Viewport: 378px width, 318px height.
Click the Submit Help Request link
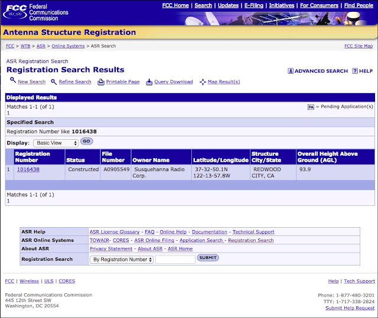(350, 308)
